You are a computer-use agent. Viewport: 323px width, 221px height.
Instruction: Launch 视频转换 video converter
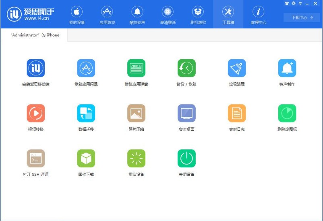pos(36,113)
